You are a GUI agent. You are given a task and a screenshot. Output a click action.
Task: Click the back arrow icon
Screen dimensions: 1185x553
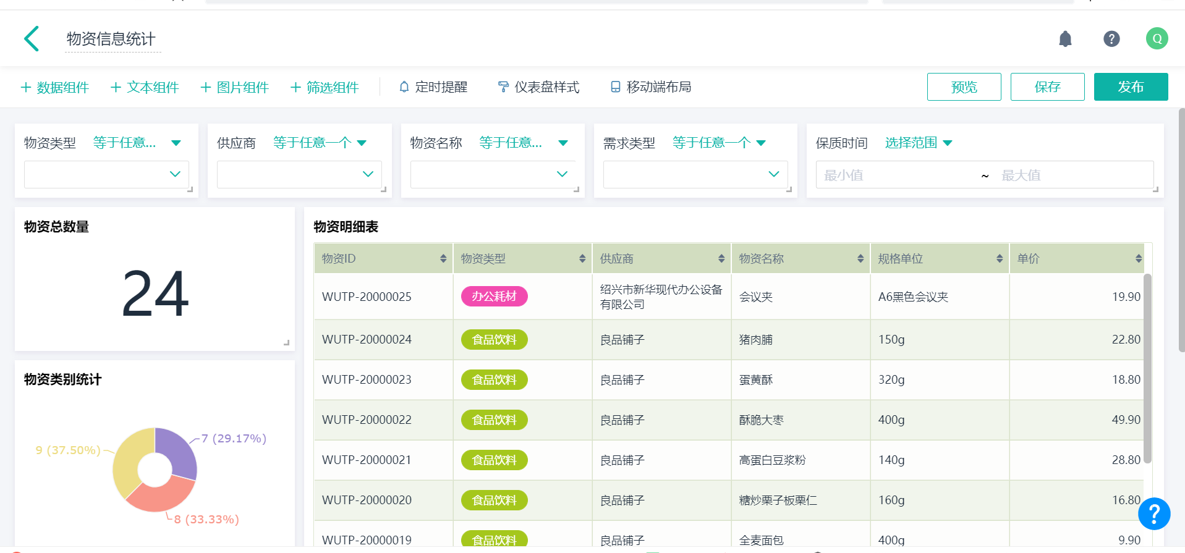(x=32, y=39)
